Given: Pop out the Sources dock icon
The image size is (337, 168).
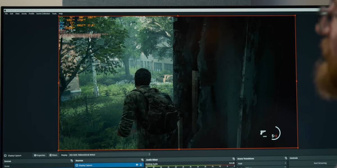Looking at the screenshot, I should 142,160.
